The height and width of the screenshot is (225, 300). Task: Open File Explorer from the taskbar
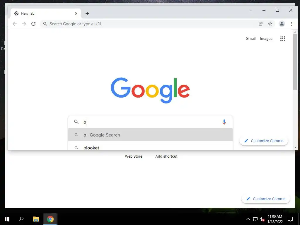pos(36,219)
